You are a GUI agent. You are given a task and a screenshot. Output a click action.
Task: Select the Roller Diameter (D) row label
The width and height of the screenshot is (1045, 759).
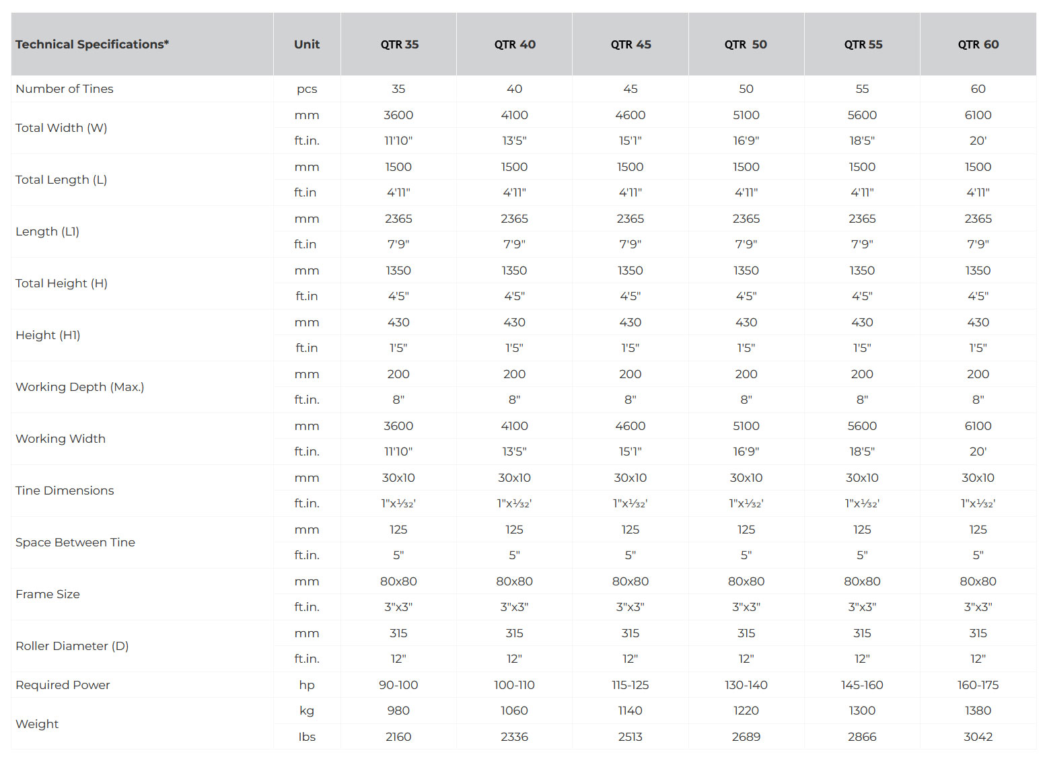coord(72,646)
